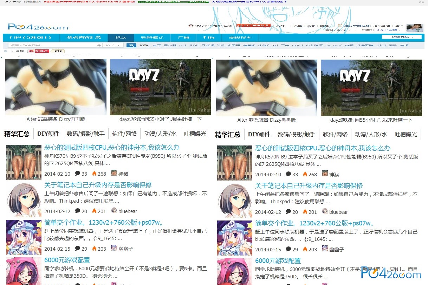Screen dimensions: 428x285
Task: Click the Alter Dizzy figure thumbnail, right column
Action: click(x=267, y=88)
